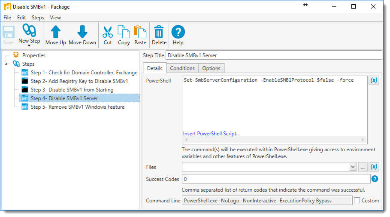This screenshot has height=217, width=390.
Task: Select Step 4- Disable SMBv1 Server
Action: click(79, 98)
